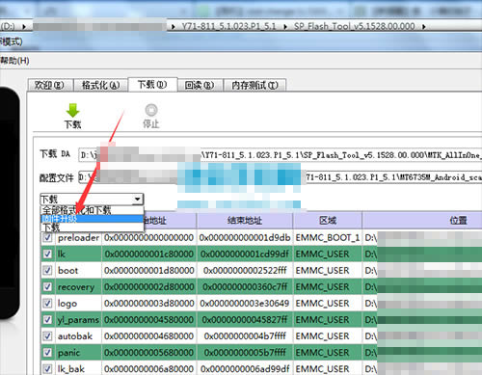Click the green download arrow icon
The height and width of the screenshot is (375, 482).
click(x=72, y=110)
